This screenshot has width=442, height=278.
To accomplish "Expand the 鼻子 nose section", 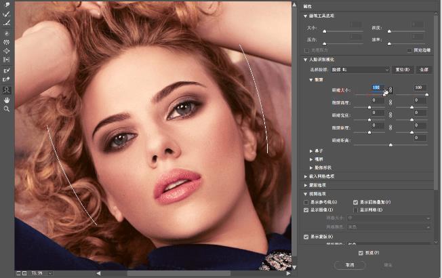I will click(x=311, y=151).
